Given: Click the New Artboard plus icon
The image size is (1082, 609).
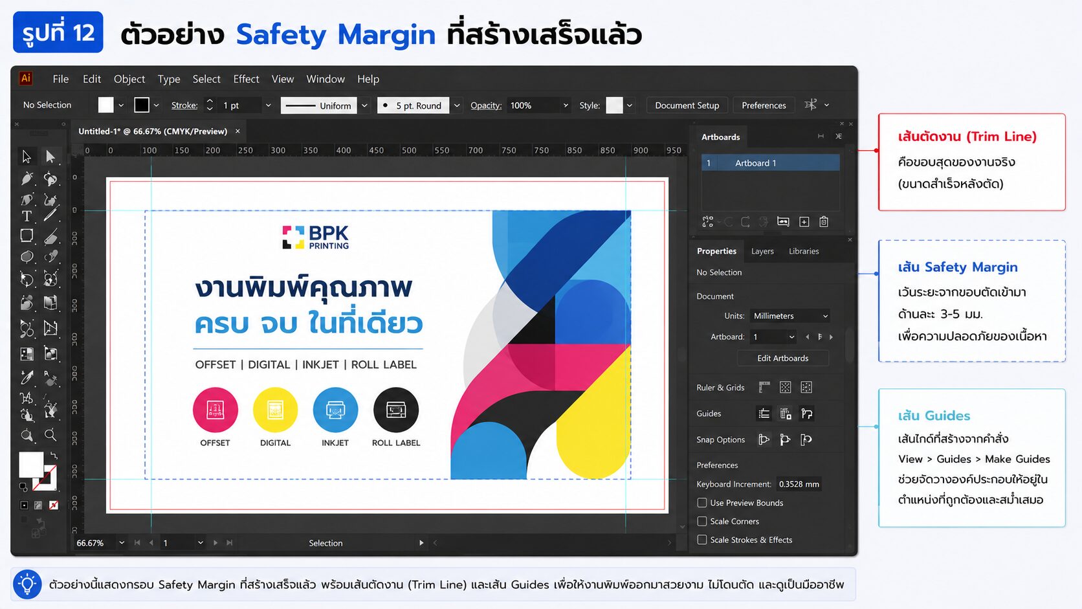Looking at the screenshot, I should click(x=804, y=222).
